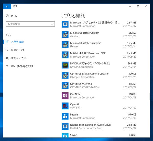Click the purple OneNote icon
The width and height of the screenshot is (153, 141).
pos(65,96)
